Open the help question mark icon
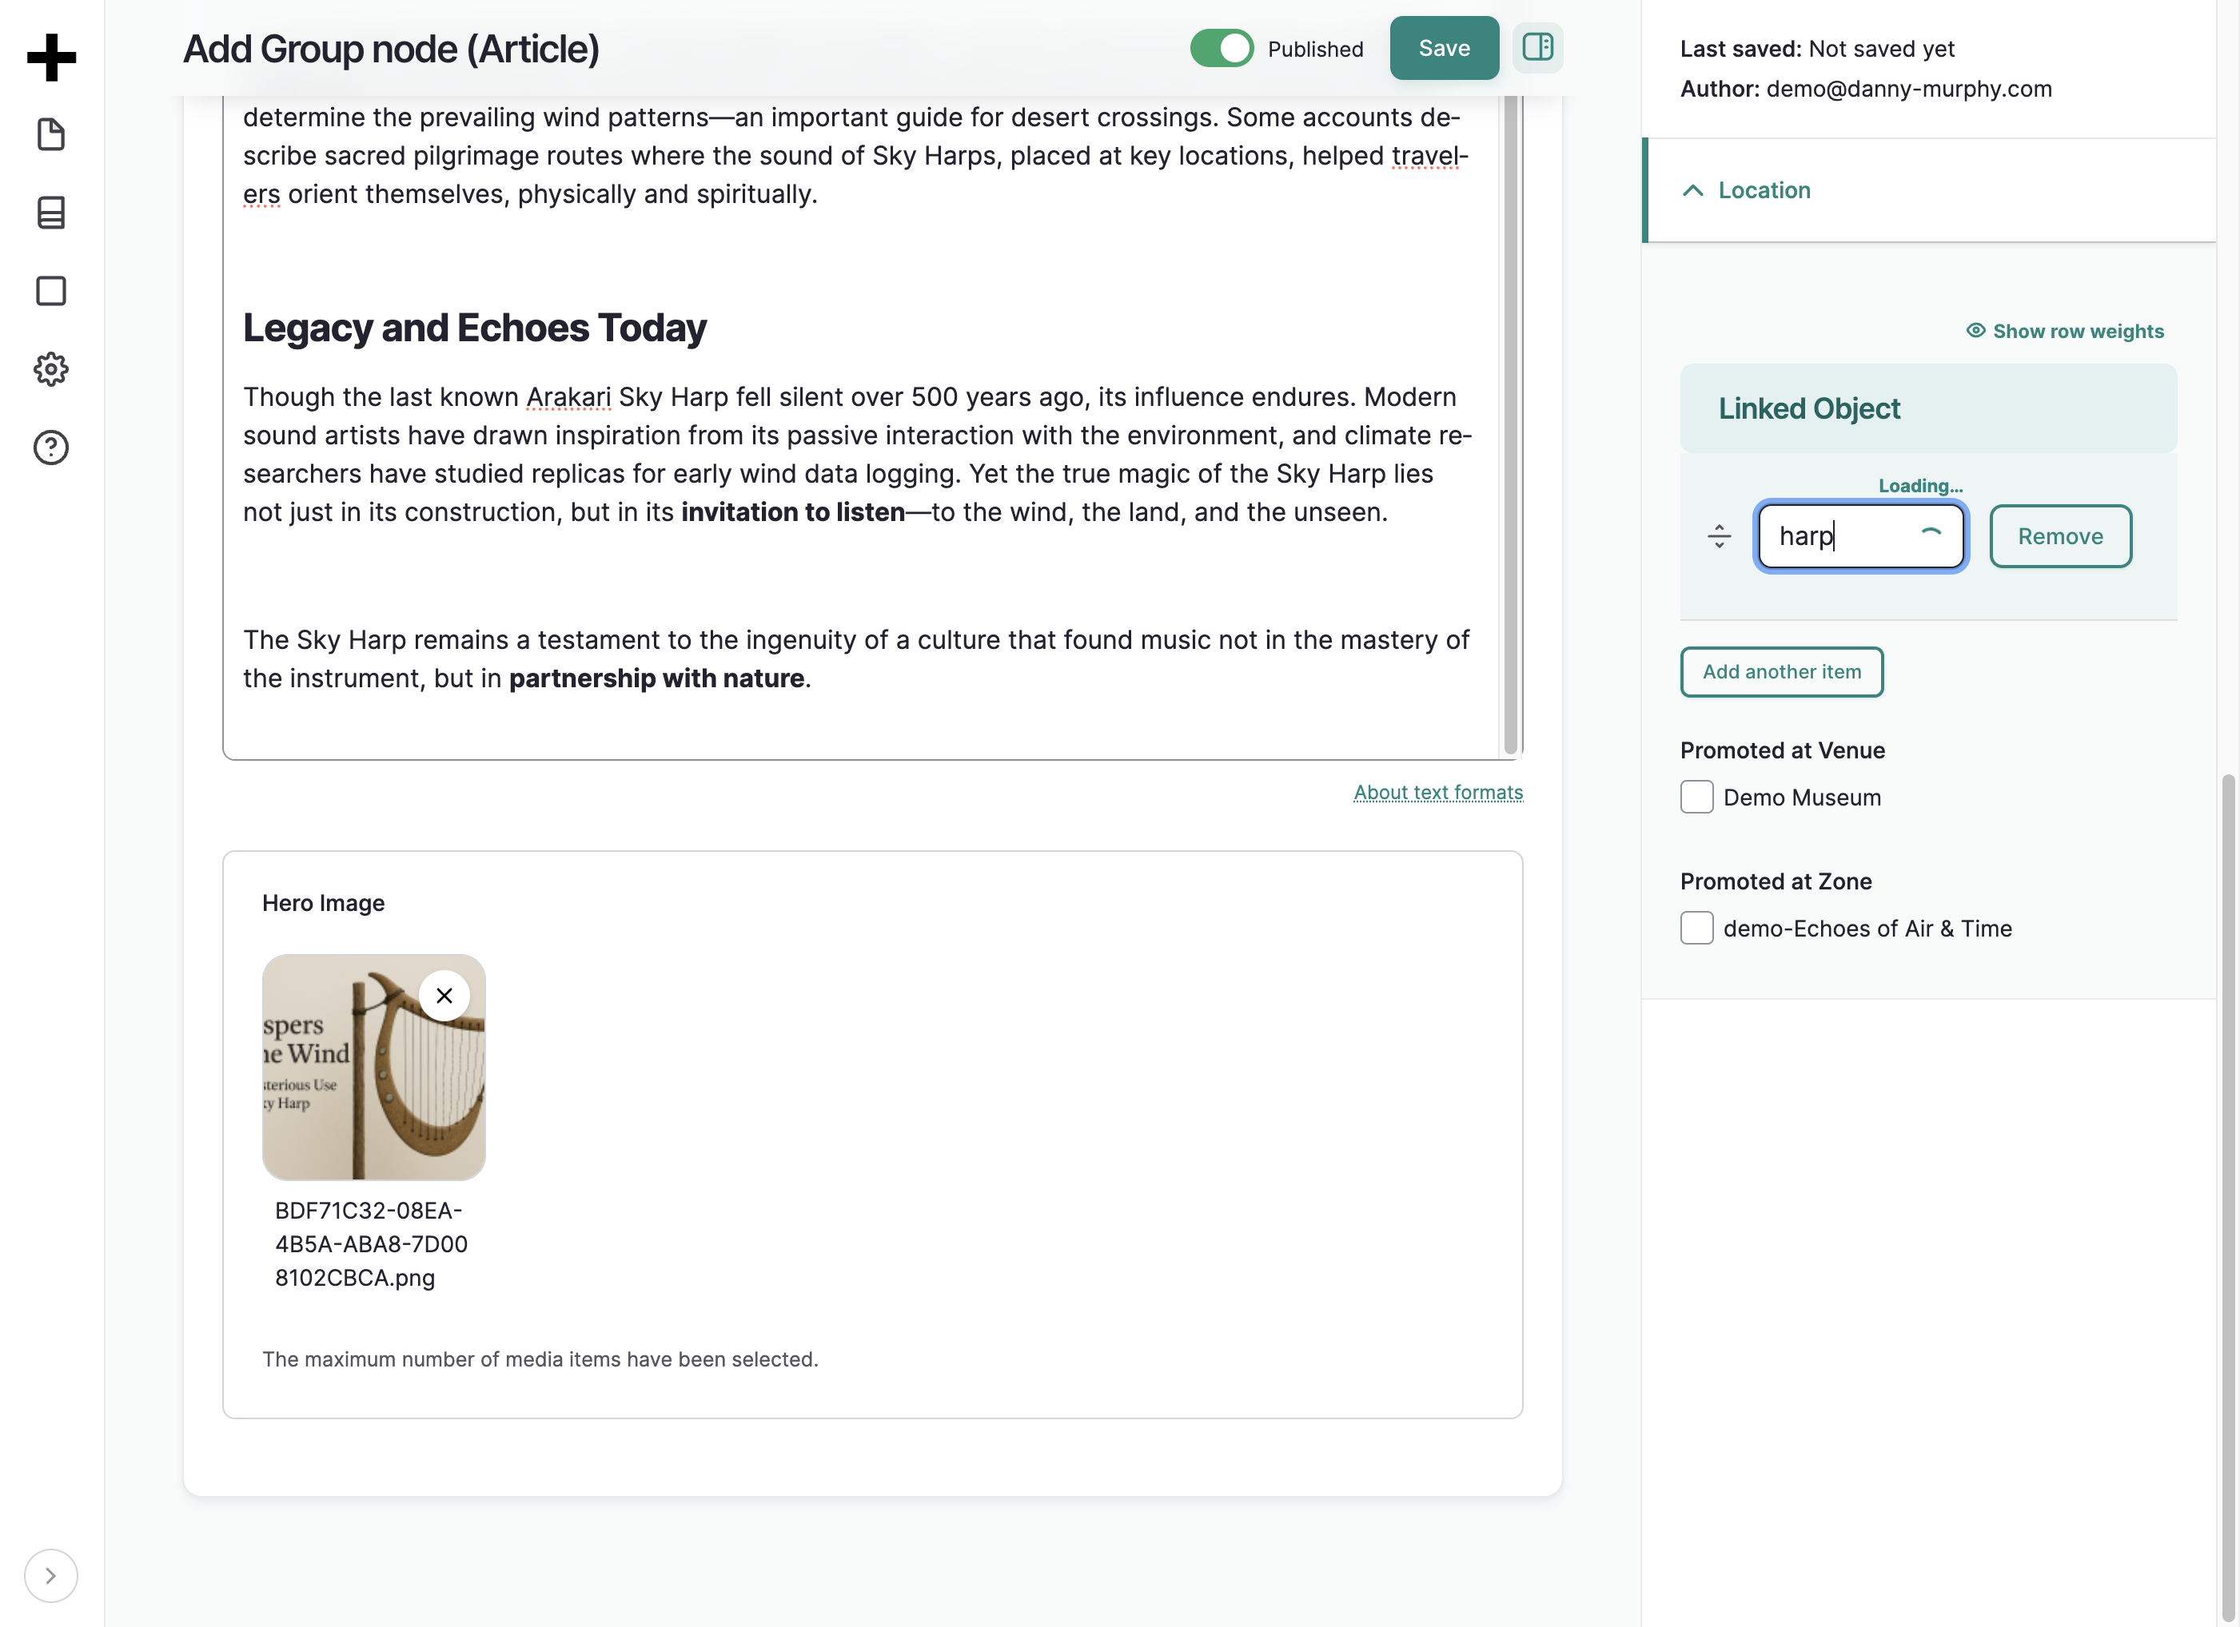 (x=51, y=448)
